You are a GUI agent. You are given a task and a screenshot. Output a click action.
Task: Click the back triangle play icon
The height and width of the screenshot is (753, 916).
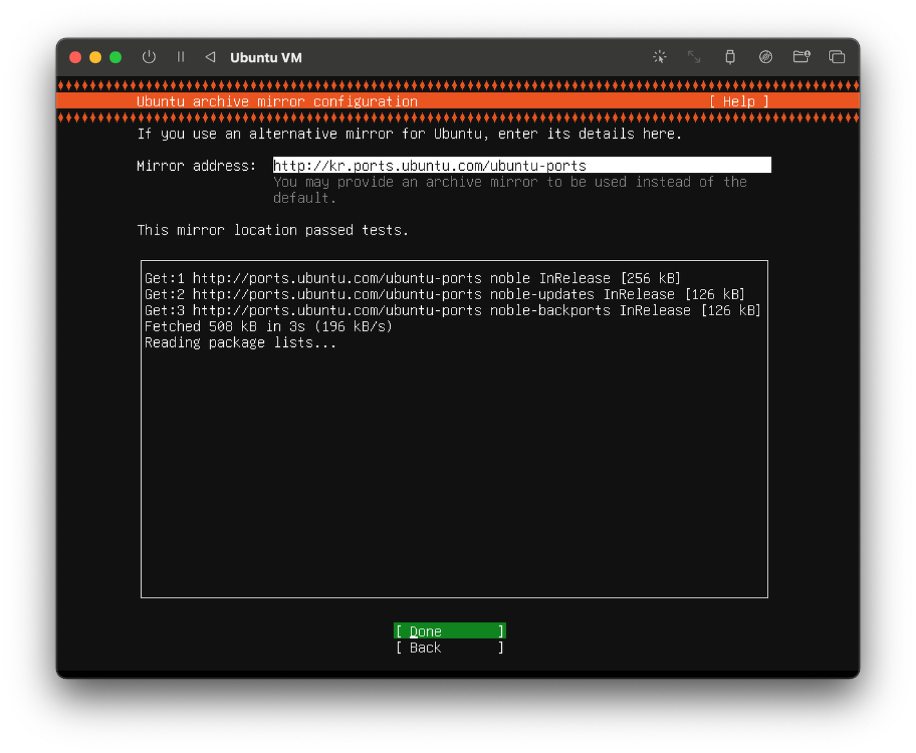click(210, 57)
